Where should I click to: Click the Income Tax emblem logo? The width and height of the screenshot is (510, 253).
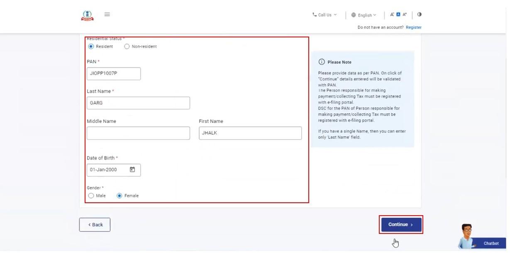(87, 15)
